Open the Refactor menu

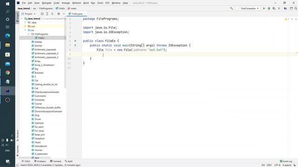77,3
